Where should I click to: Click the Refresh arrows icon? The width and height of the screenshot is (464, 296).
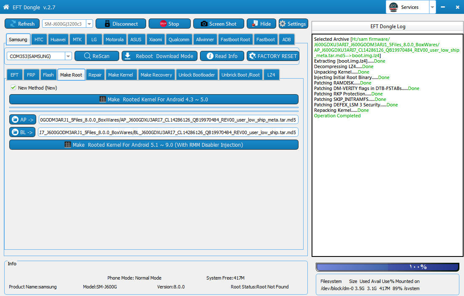point(13,24)
